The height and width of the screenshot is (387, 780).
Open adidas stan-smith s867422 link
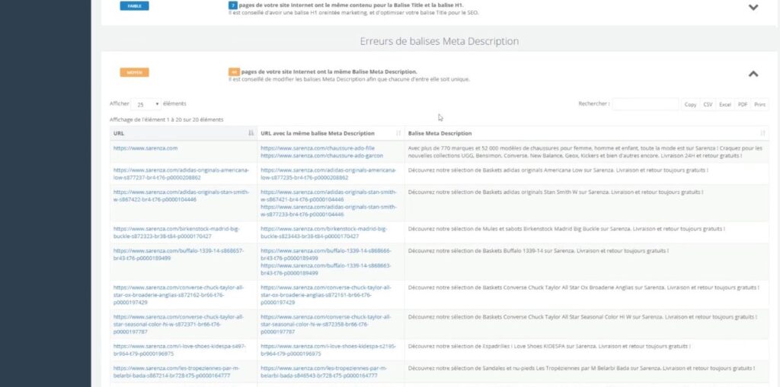tap(181, 195)
